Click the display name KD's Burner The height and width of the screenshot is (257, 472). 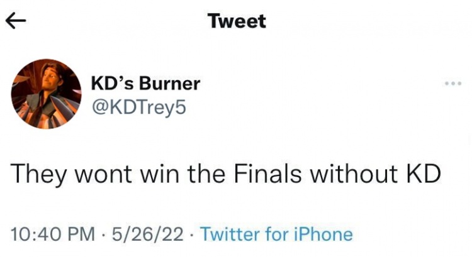click(x=145, y=84)
